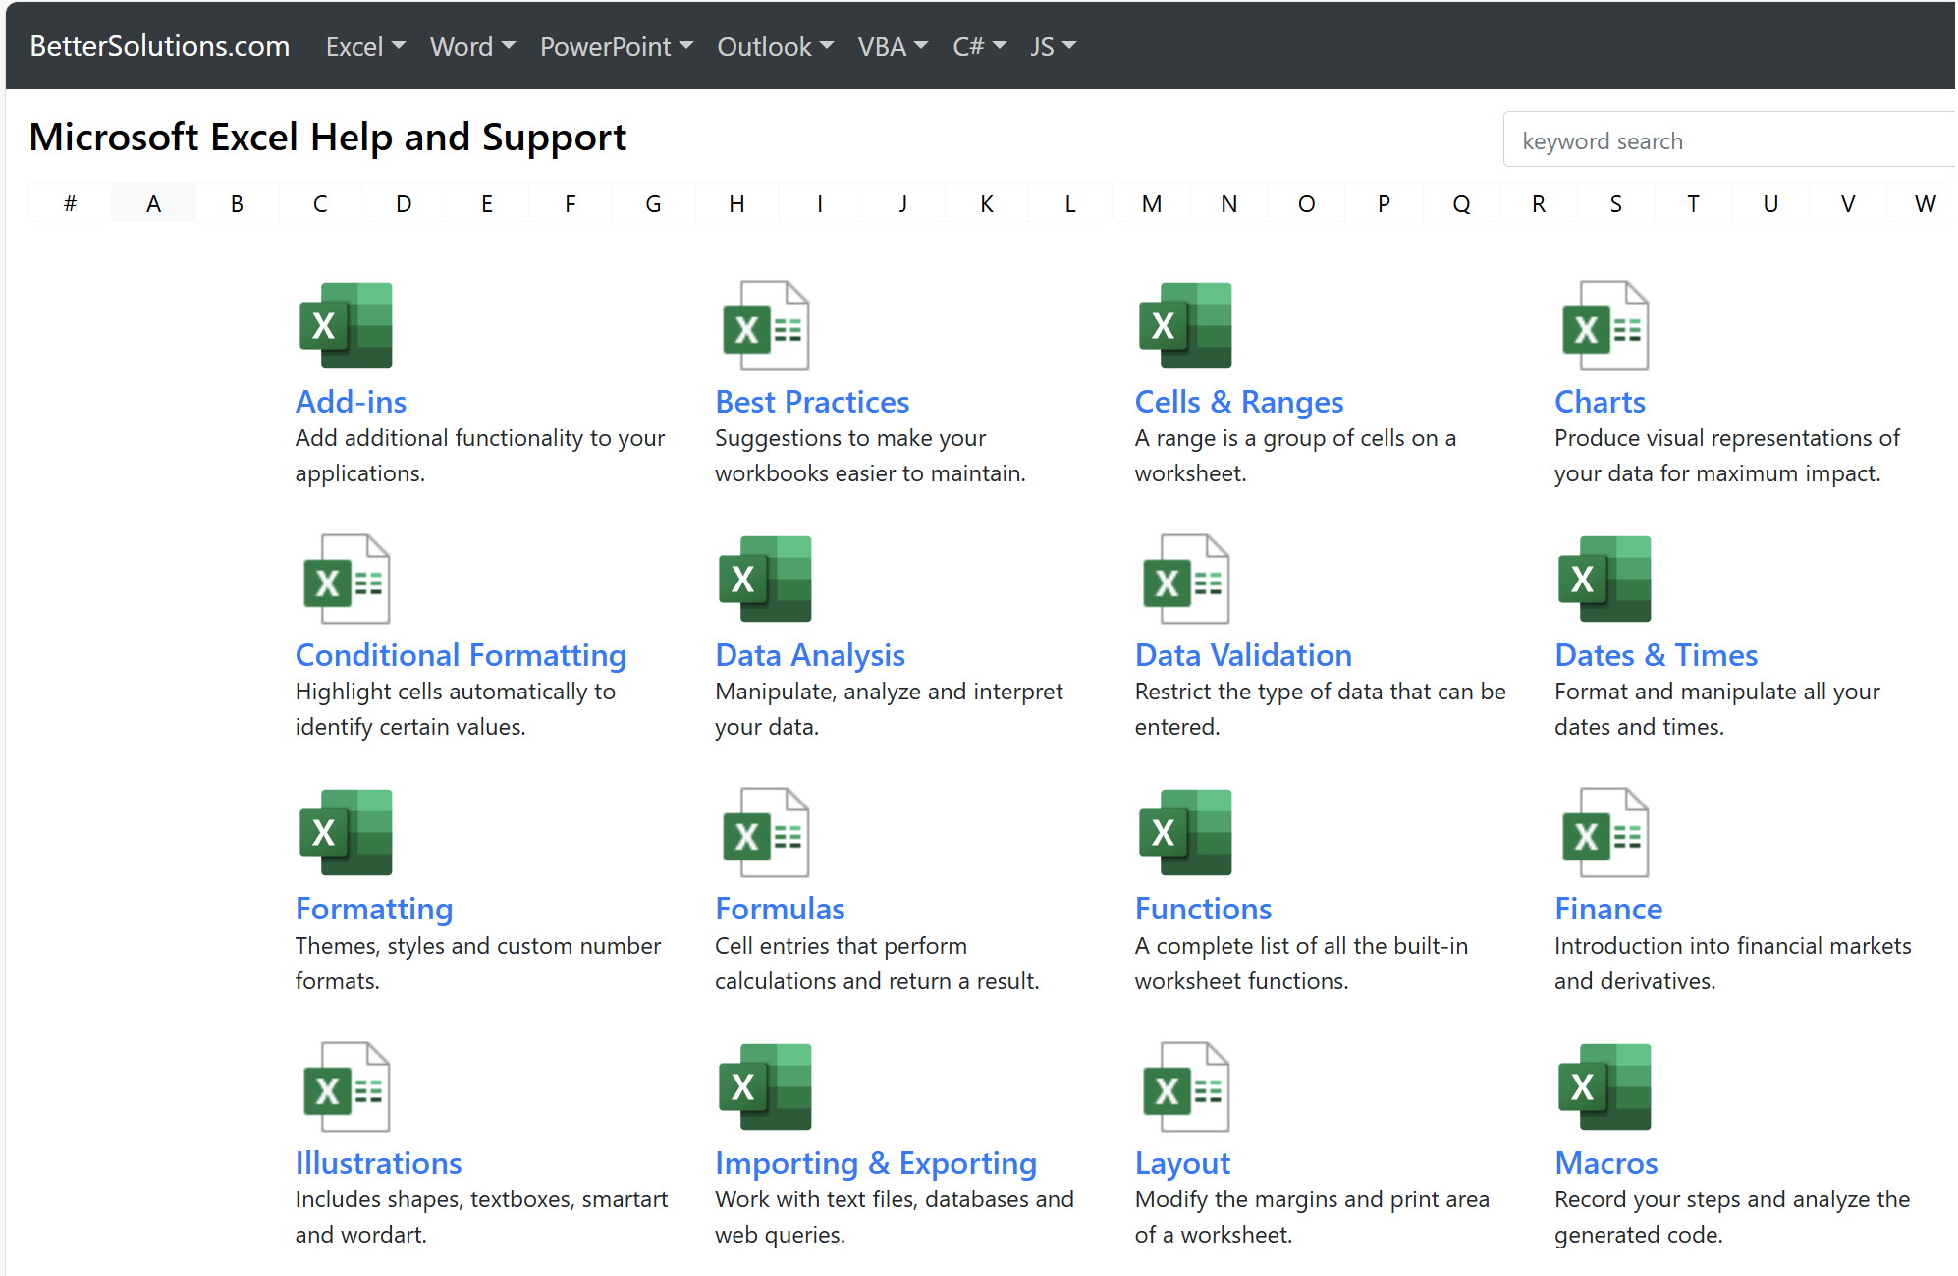Click the Functions Excel icon
The height and width of the screenshot is (1276, 1958).
(1185, 833)
